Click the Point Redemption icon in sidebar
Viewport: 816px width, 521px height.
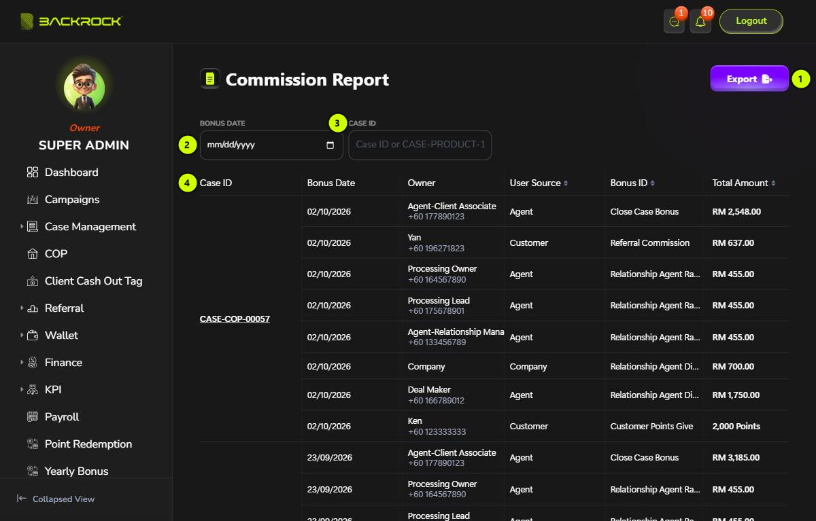pyautogui.click(x=33, y=444)
